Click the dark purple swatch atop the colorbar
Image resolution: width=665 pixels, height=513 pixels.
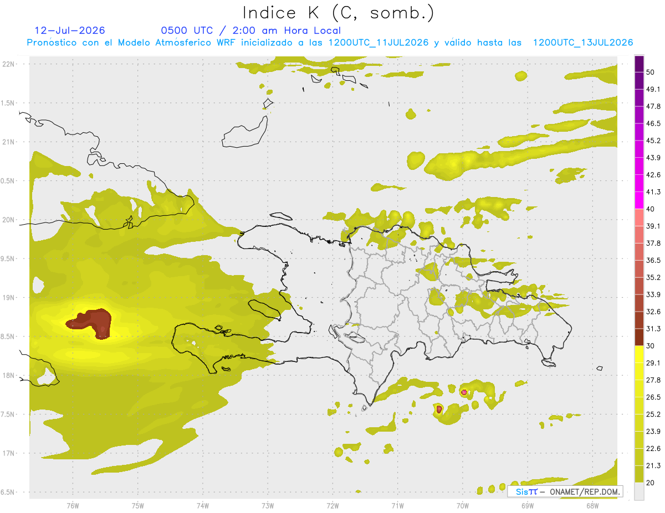[639, 64]
